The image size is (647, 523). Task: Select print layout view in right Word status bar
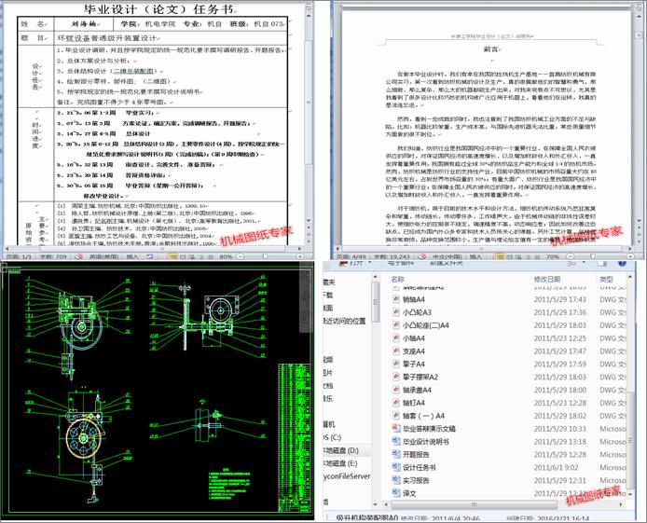click(500, 256)
